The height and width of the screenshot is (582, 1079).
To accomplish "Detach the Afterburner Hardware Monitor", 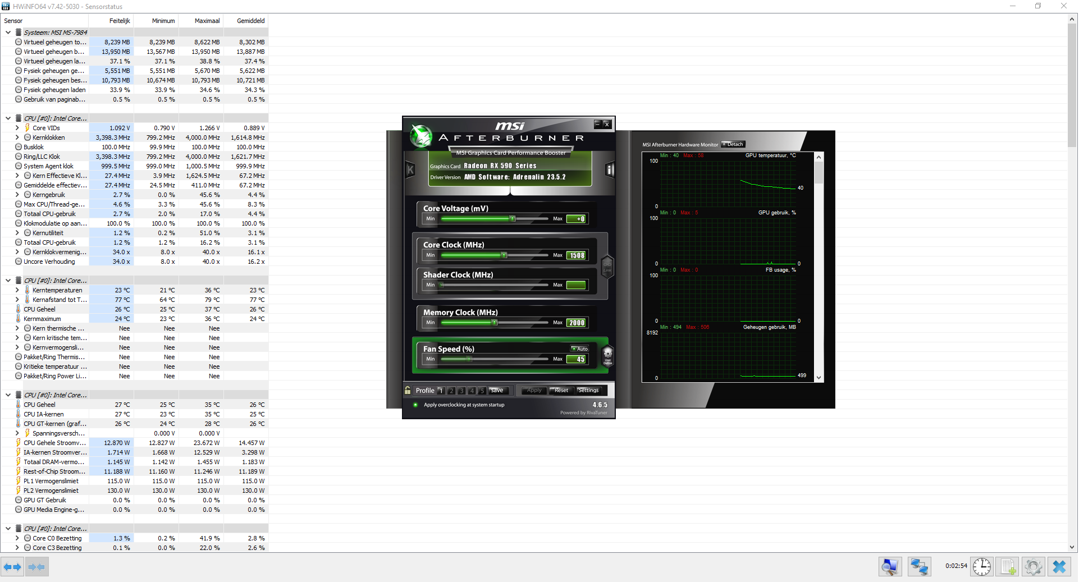I will 733,144.
